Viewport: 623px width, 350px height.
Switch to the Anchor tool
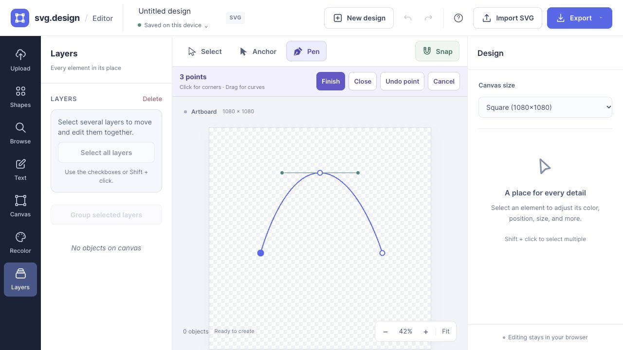(x=258, y=51)
